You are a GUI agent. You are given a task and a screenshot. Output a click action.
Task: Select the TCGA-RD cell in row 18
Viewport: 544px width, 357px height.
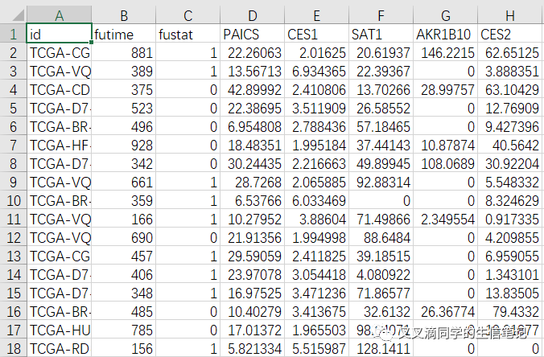(x=59, y=349)
